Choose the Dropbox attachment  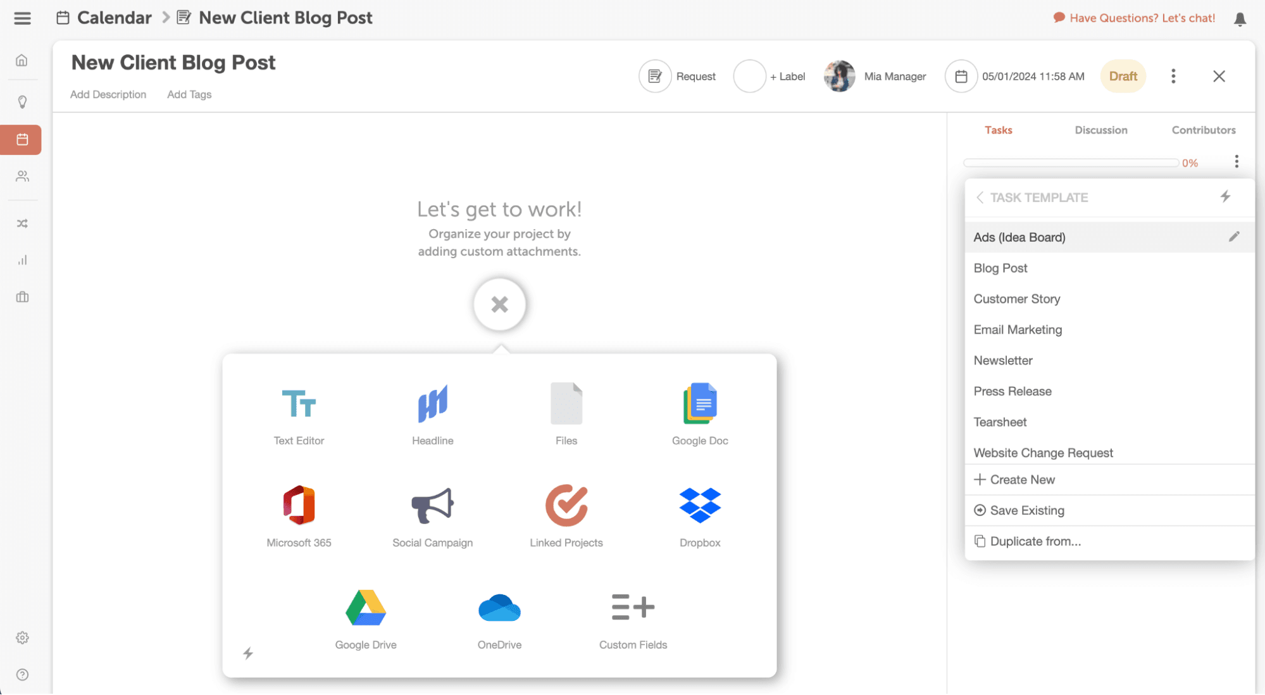(699, 506)
